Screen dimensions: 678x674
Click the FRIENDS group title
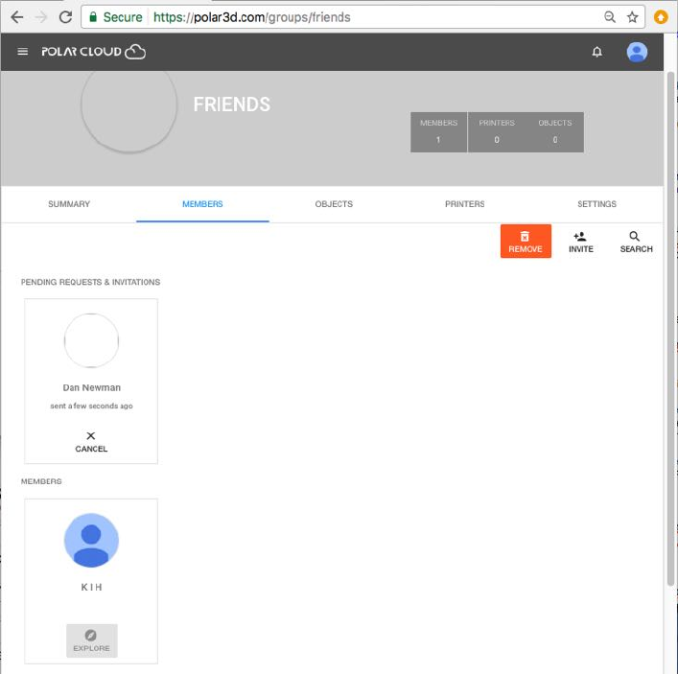(x=232, y=105)
